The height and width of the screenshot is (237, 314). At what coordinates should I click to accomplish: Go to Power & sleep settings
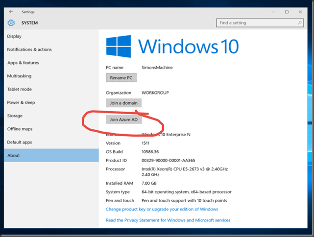pyautogui.click(x=51, y=102)
